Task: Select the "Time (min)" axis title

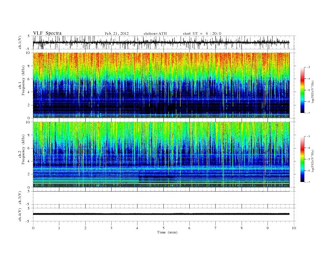Action: pos(167,232)
